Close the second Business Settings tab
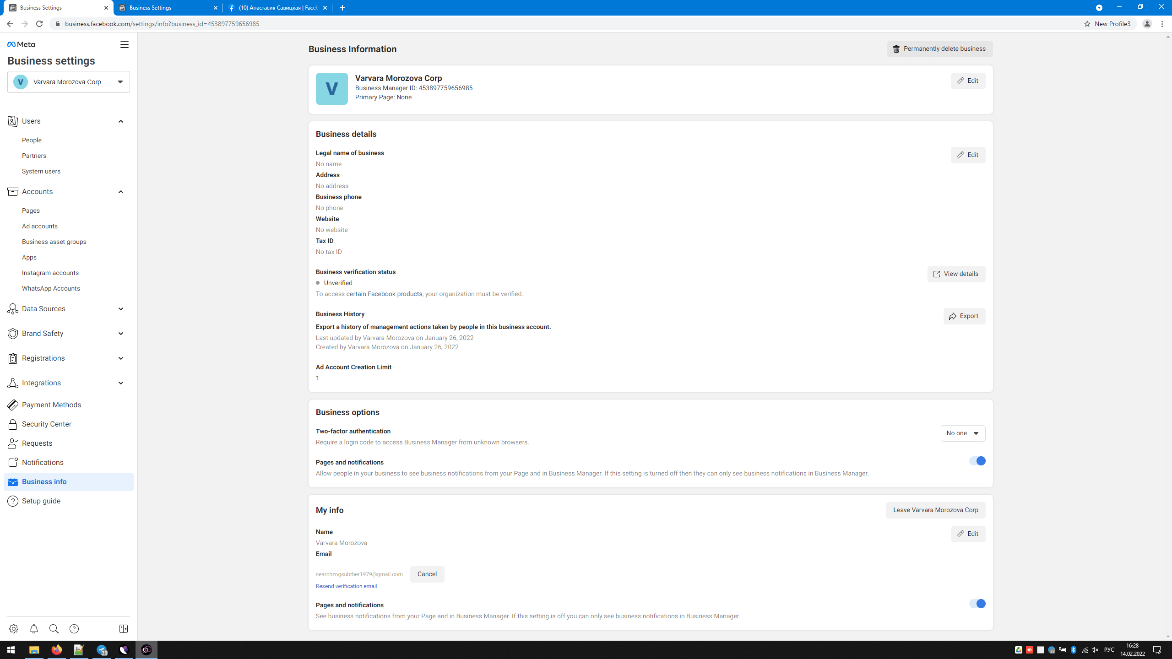The height and width of the screenshot is (659, 1172). click(216, 8)
